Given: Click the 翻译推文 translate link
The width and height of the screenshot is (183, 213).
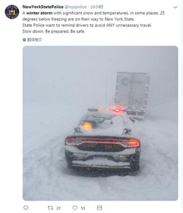Looking at the screenshot, I should tap(35, 40).
